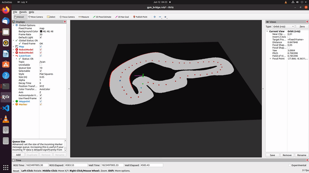Open Thunderbird mail from the dock
Screen dimensions: 309x173
click(x=6, y=21)
